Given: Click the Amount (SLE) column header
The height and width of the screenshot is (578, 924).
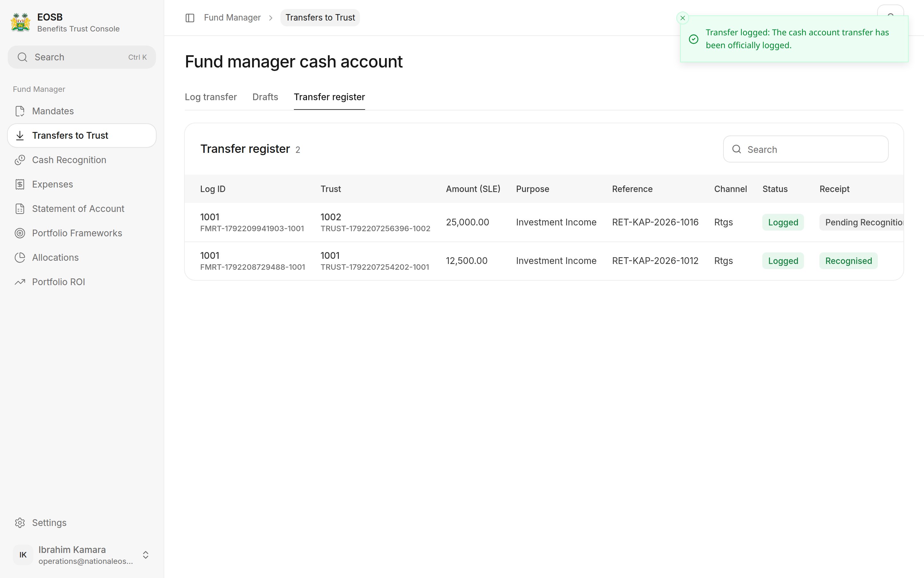Looking at the screenshot, I should click(473, 189).
